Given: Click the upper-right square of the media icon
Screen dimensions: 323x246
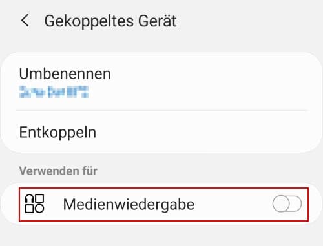Looking at the screenshot, I should 39,199.
